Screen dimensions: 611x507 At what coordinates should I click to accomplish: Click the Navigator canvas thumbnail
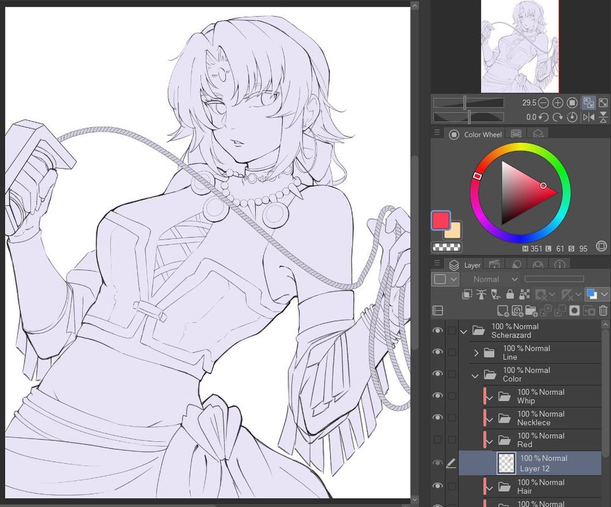[x=520, y=46]
